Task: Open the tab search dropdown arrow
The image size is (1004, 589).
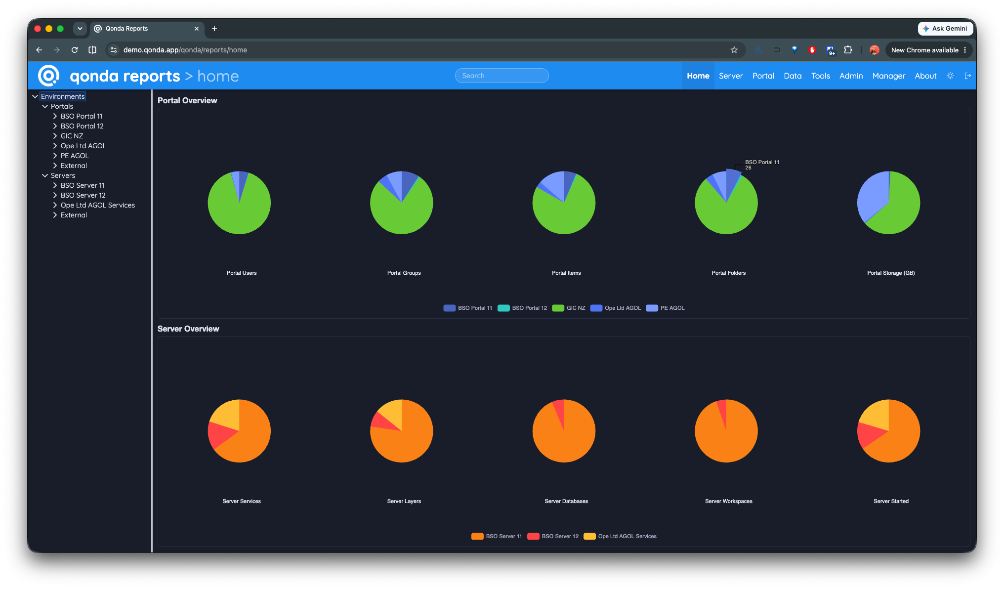Action: (80, 29)
